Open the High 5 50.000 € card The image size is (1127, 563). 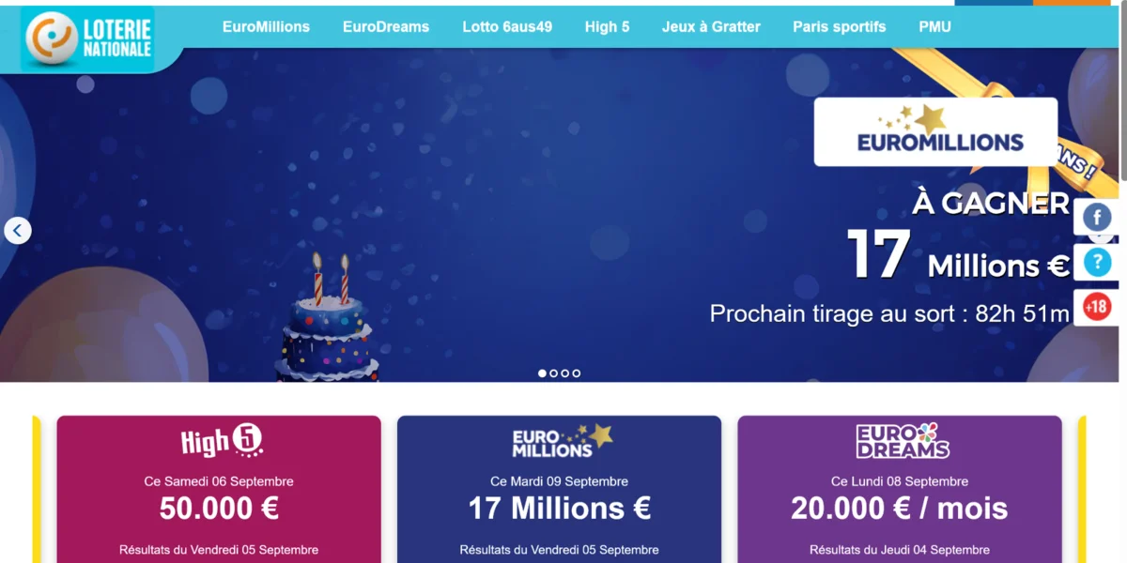219,490
